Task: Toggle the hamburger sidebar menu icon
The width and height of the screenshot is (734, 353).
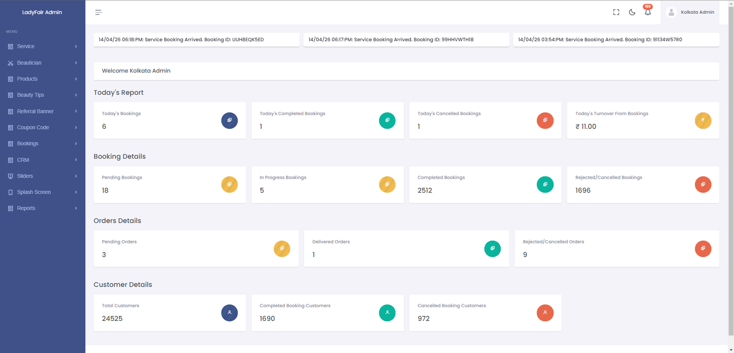Action: click(98, 12)
